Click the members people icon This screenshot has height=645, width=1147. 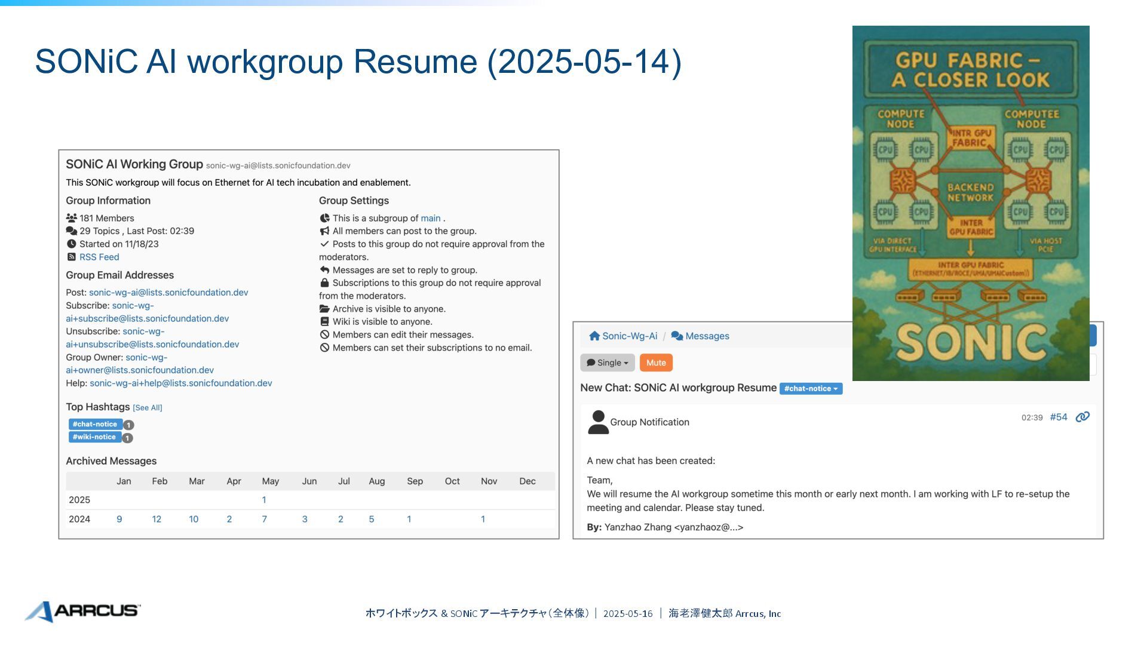pyautogui.click(x=72, y=218)
